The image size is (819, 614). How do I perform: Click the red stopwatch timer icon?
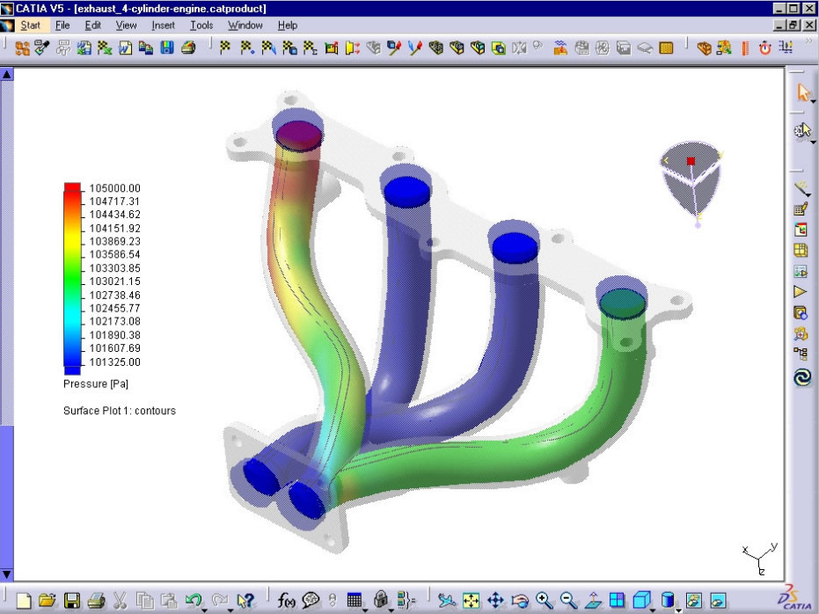coord(764,48)
